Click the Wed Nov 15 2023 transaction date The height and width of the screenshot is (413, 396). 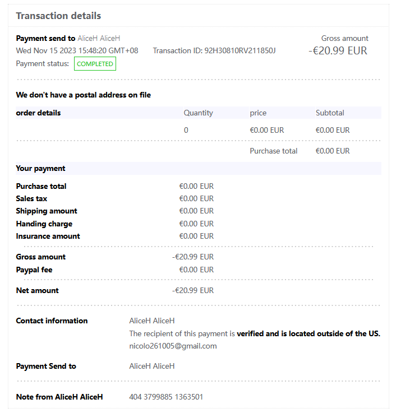coord(77,51)
